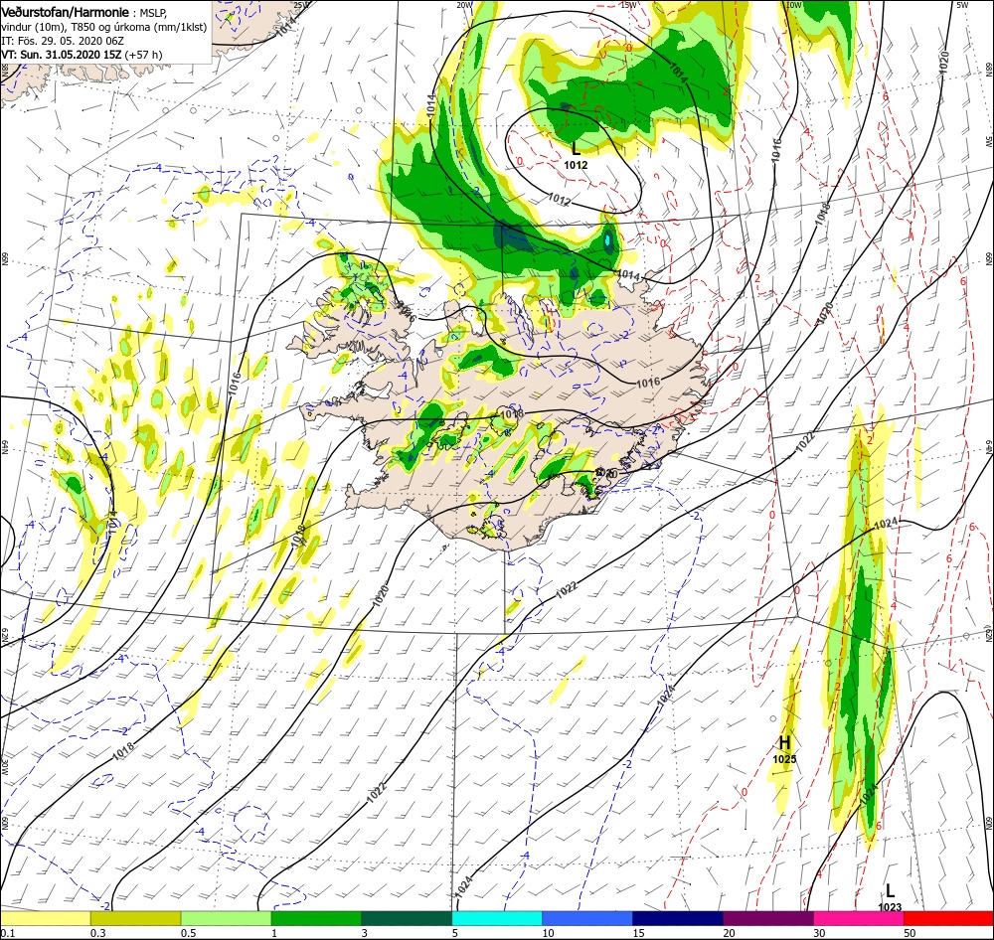The height and width of the screenshot is (940, 994).
Task: Click the 'IT: Fös. 29. 05. 2020 06Z' line
Action: point(63,41)
